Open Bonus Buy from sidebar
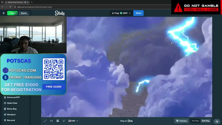Image resolution: width=222 pixels, height=125 pixels. coord(12,109)
